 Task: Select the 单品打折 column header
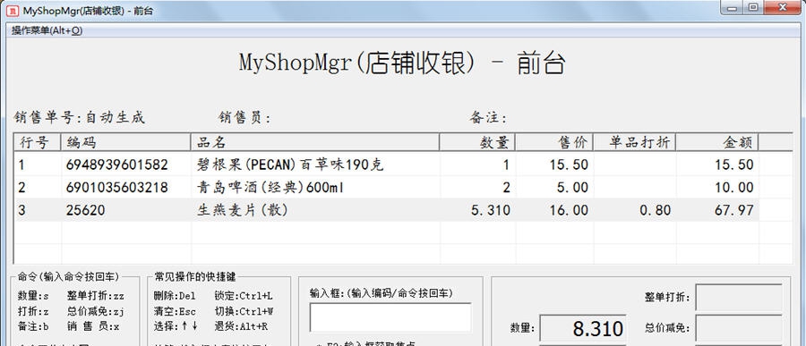tap(635, 142)
